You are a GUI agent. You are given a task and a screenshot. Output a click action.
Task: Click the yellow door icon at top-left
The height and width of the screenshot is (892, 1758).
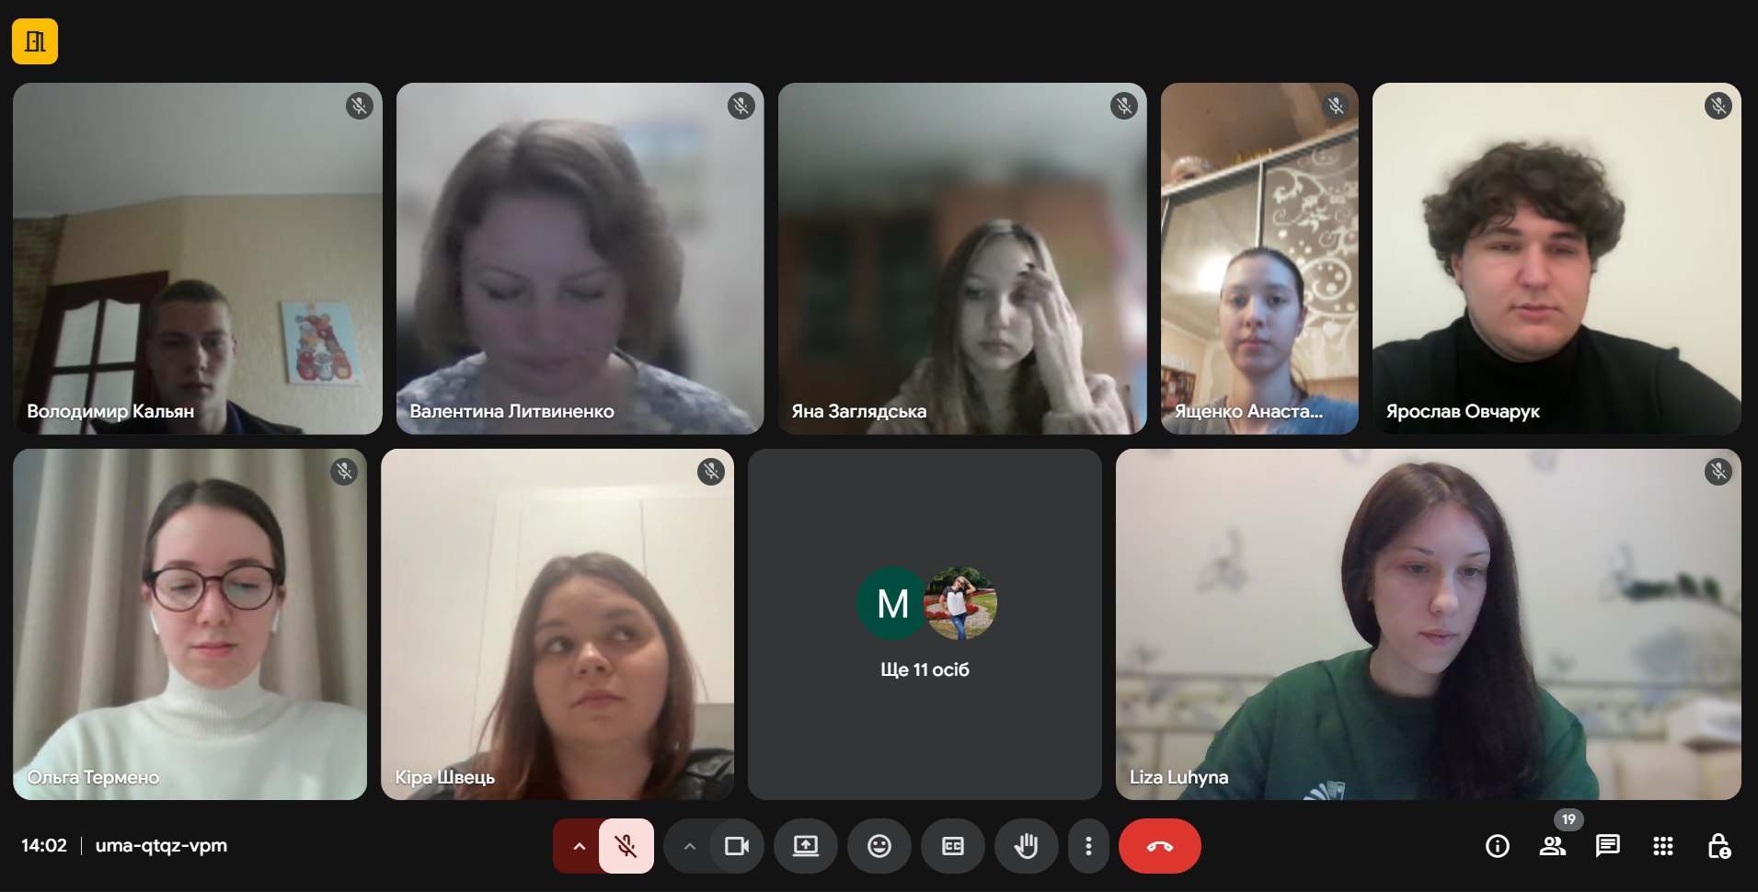[35, 41]
